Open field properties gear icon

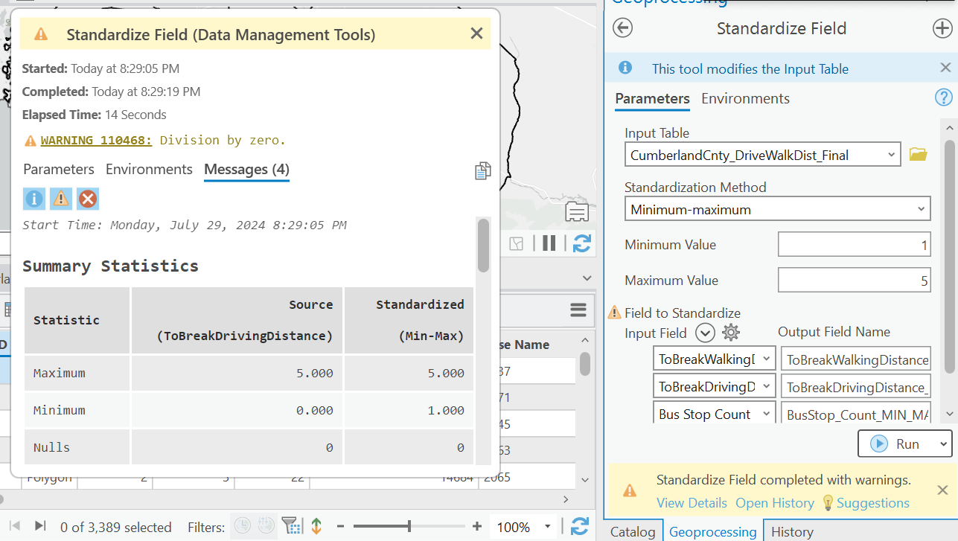click(731, 333)
